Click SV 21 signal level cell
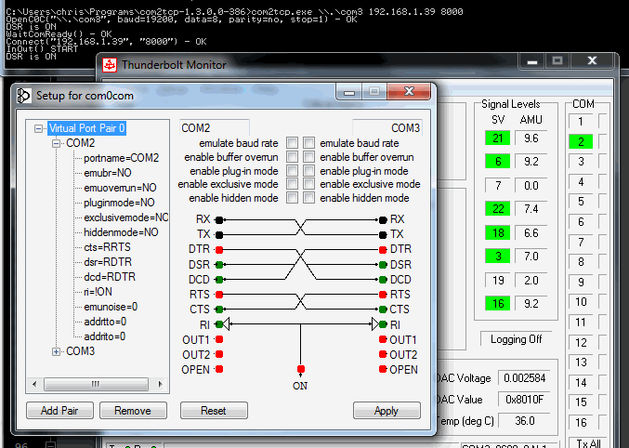Image resolution: width=629 pixels, height=448 pixels. tap(497, 138)
